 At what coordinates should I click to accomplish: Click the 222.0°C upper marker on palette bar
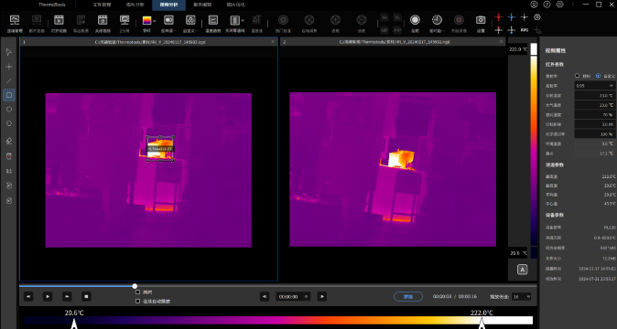(482, 323)
